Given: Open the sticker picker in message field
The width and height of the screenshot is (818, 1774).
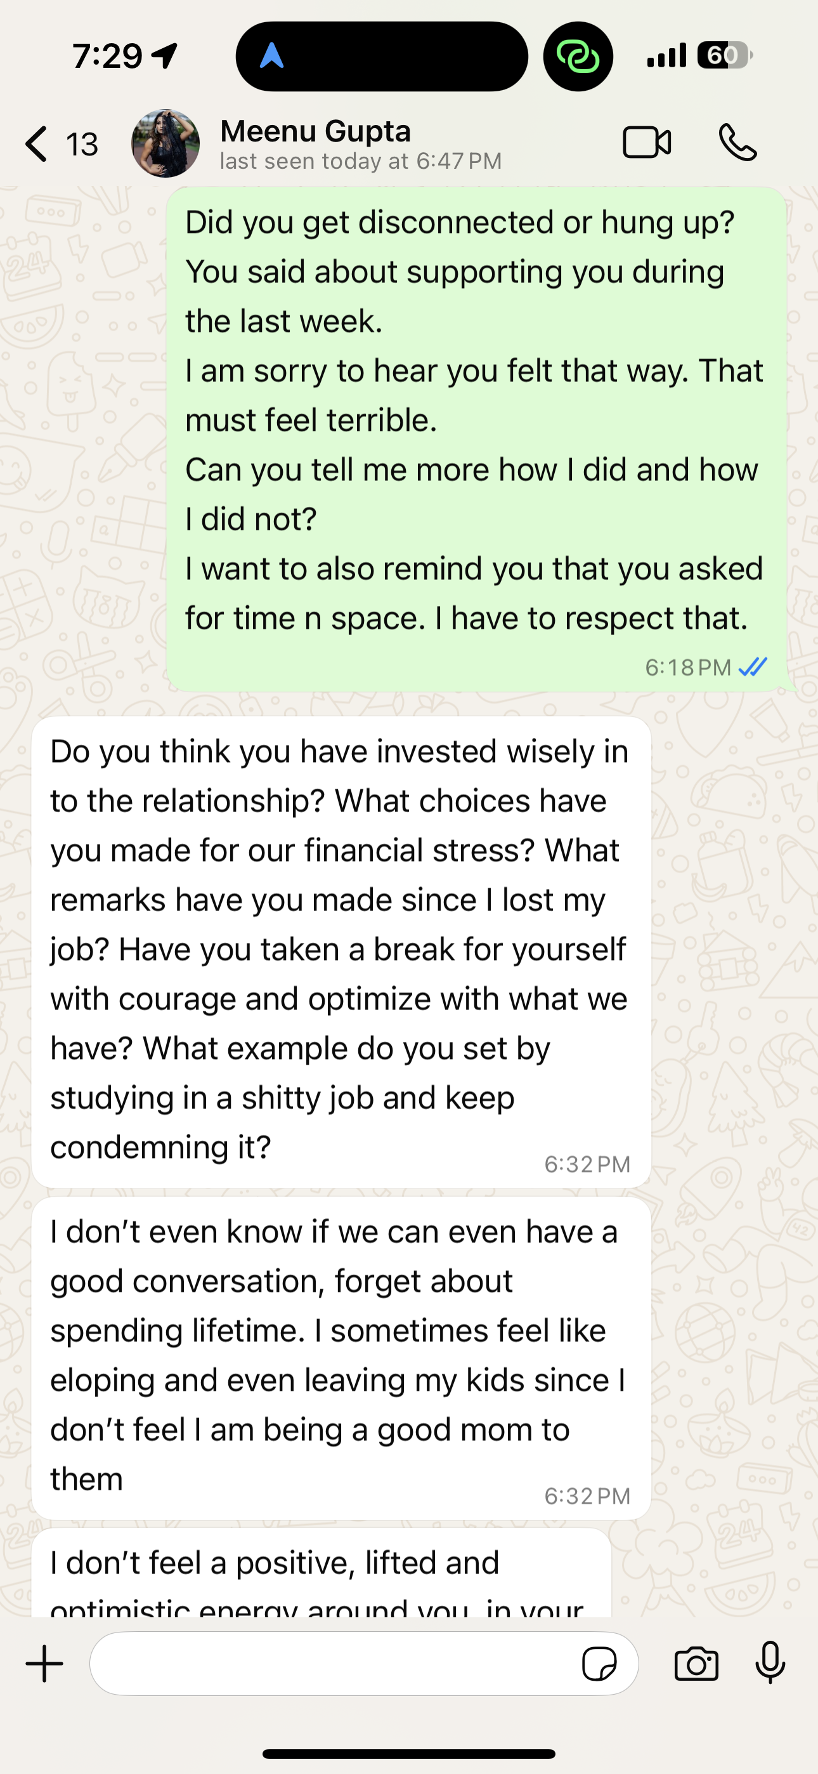Looking at the screenshot, I should (x=599, y=1664).
